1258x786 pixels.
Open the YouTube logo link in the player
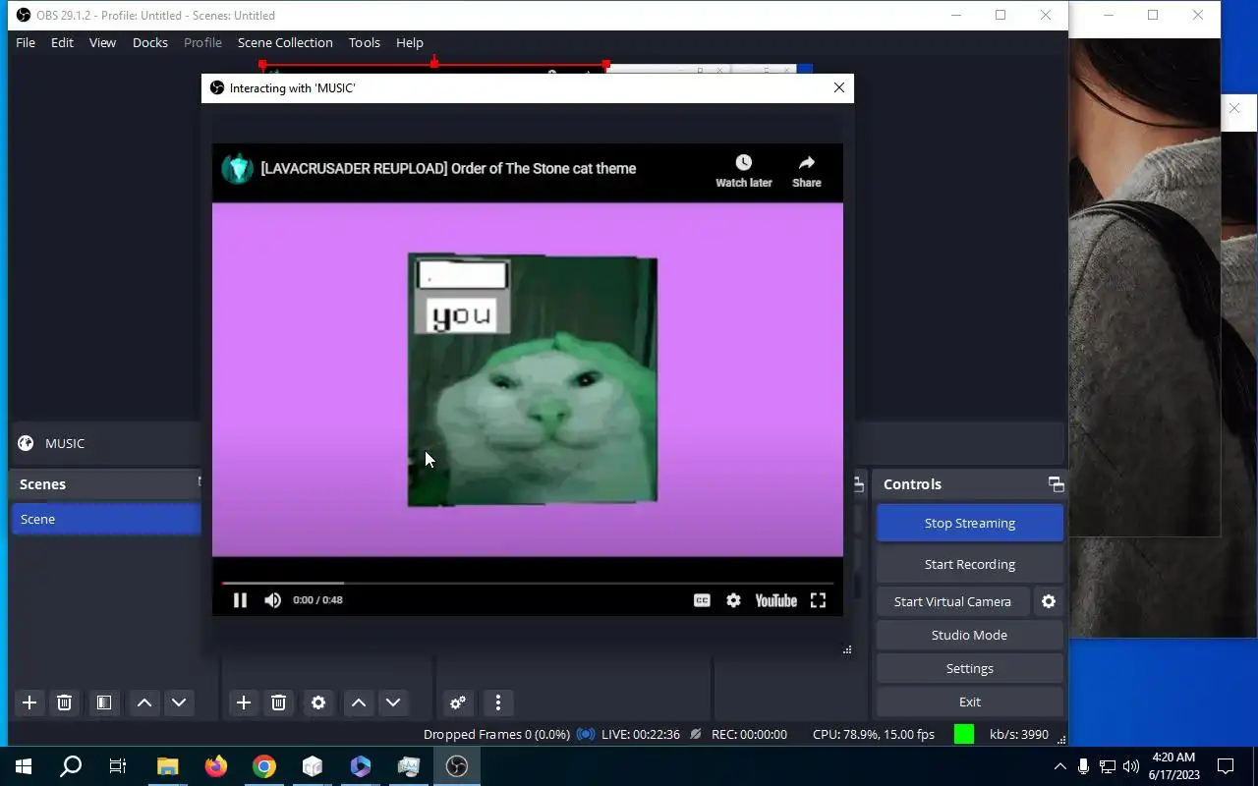[x=775, y=600]
